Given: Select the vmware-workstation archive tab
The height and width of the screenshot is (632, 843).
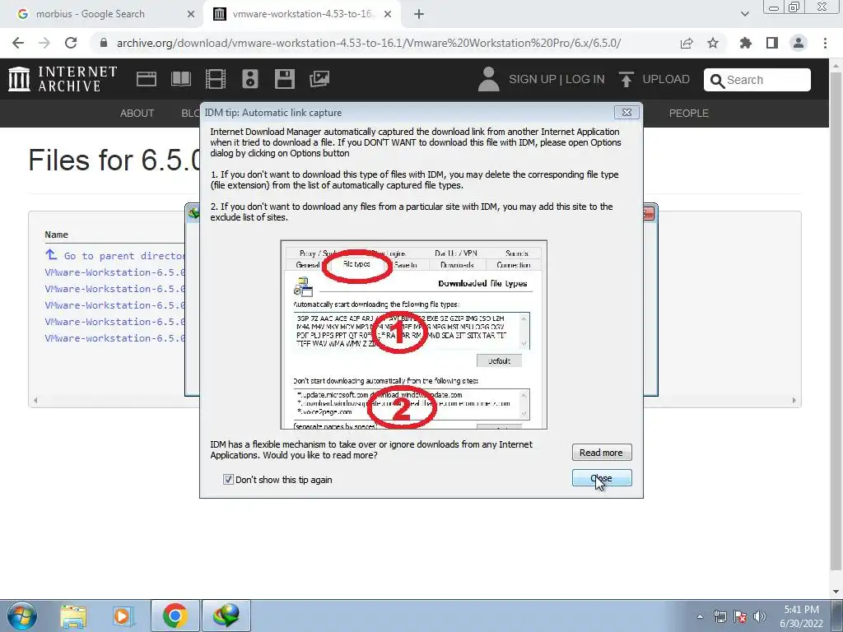Looking at the screenshot, I should pos(301,14).
